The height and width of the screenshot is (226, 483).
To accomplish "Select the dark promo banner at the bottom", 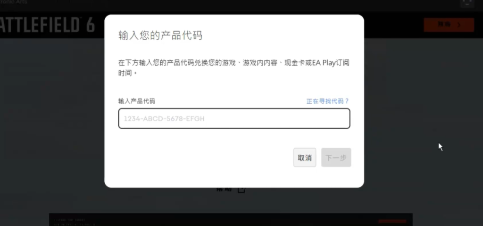I will point(231,219).
